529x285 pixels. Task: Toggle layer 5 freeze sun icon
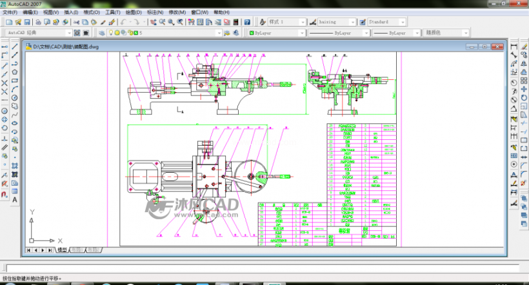tap(117, 33)
